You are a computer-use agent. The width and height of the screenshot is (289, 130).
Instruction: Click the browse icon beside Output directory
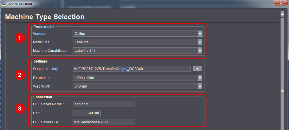(x=197, y=69)
